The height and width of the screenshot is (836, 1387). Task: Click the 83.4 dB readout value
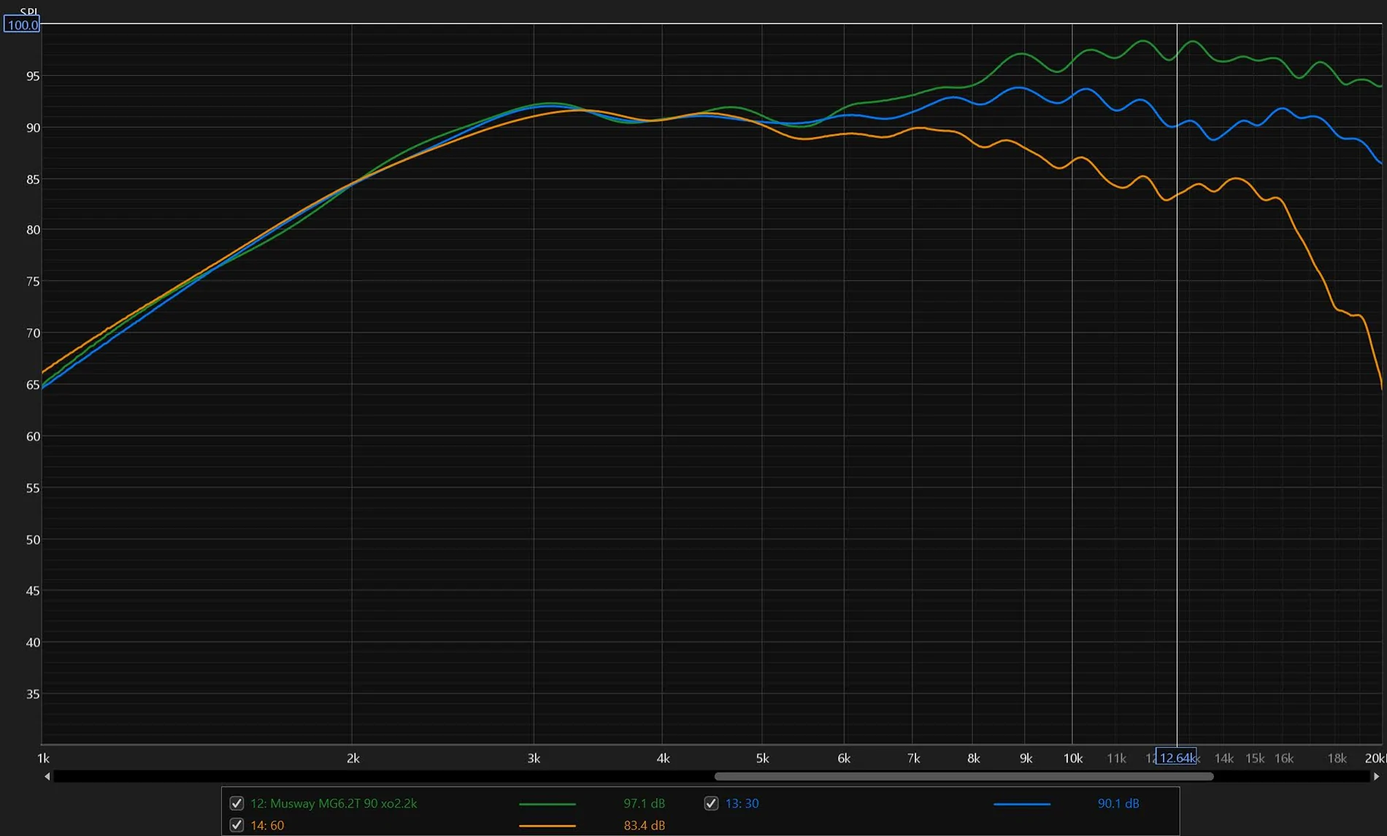644,825
